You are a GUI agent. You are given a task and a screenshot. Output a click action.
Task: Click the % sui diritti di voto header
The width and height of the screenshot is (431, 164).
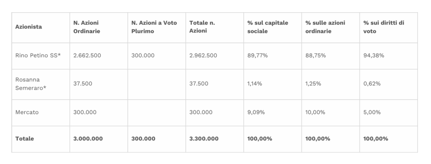(x=384, y=27)
